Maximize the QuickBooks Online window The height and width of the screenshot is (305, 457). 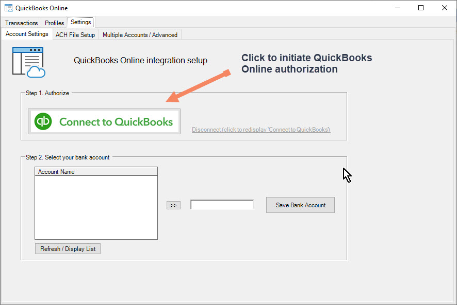[x=421, y=8]
